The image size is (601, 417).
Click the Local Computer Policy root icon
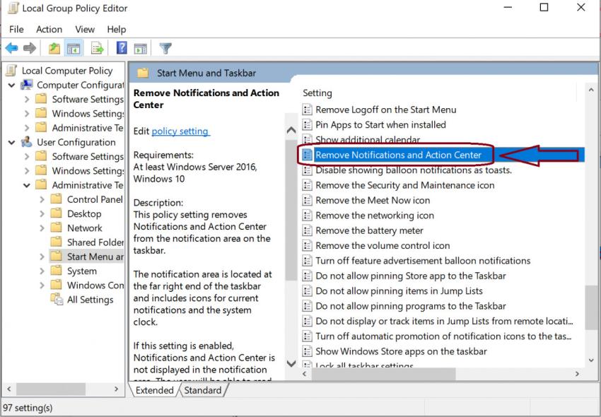[11, 71]
